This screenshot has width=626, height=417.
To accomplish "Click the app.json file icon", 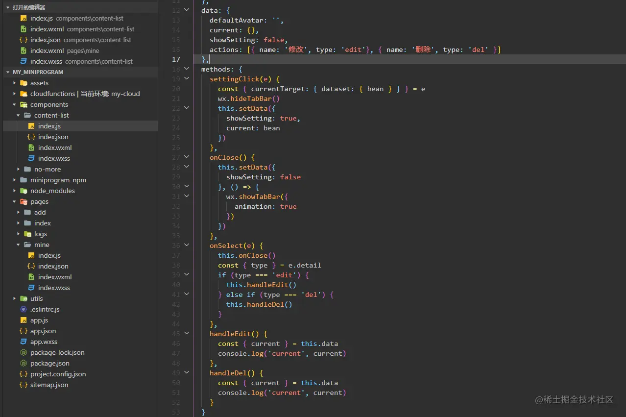I will pyautogui.click(x=24, y=331).
